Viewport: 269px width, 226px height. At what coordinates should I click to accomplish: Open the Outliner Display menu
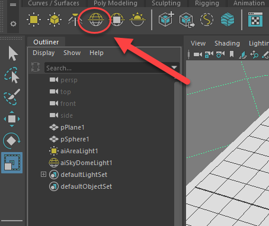tap(44, 53)
